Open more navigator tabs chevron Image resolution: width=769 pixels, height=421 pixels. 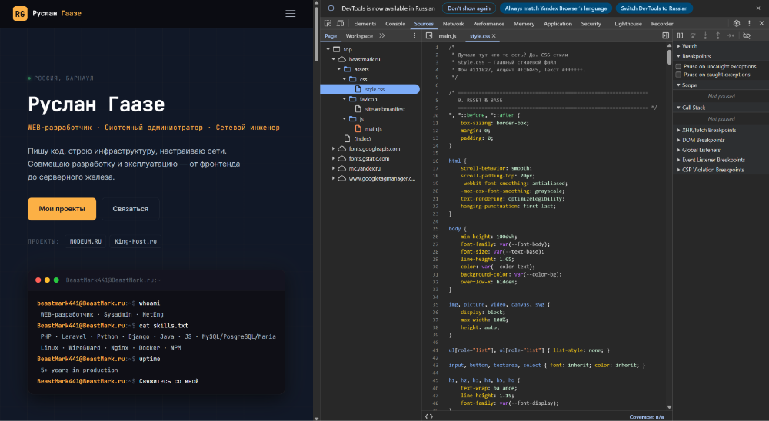point(382,36)
